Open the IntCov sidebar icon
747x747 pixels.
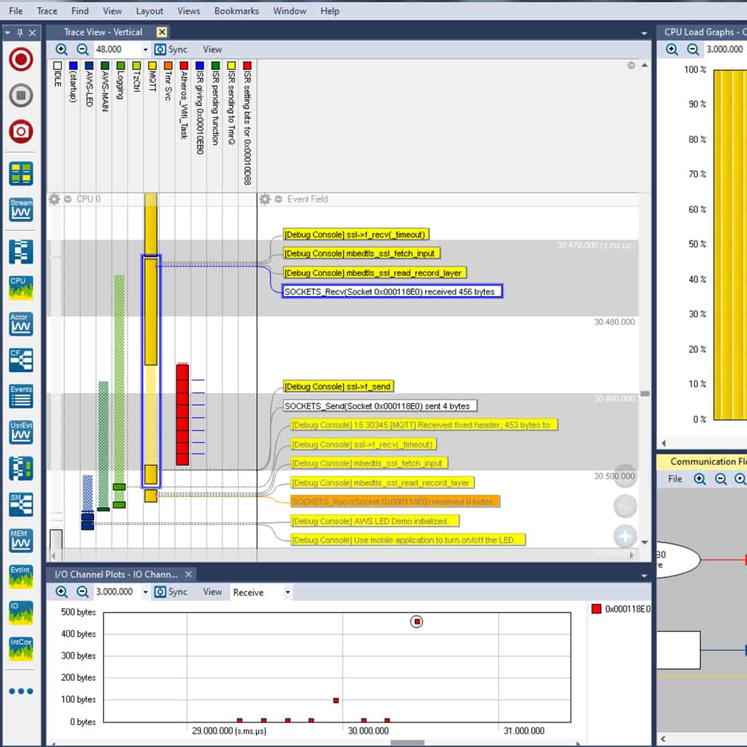21,649
